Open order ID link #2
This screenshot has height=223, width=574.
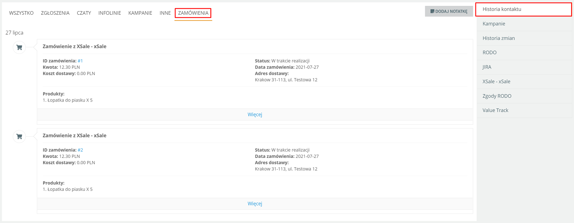80,150
